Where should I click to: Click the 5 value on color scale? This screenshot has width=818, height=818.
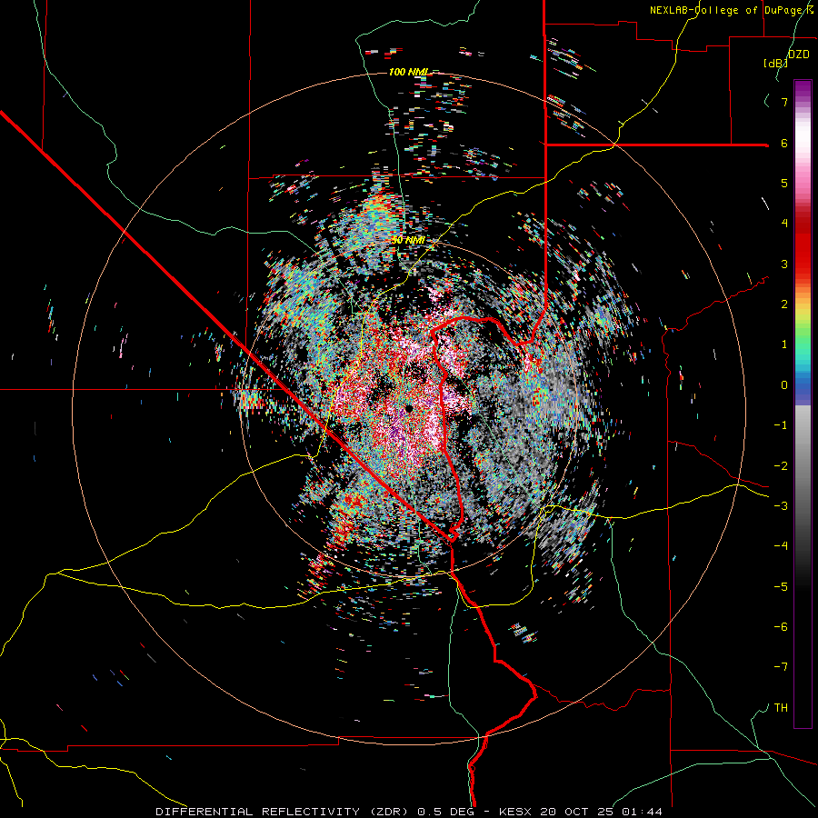coord(783,183)
